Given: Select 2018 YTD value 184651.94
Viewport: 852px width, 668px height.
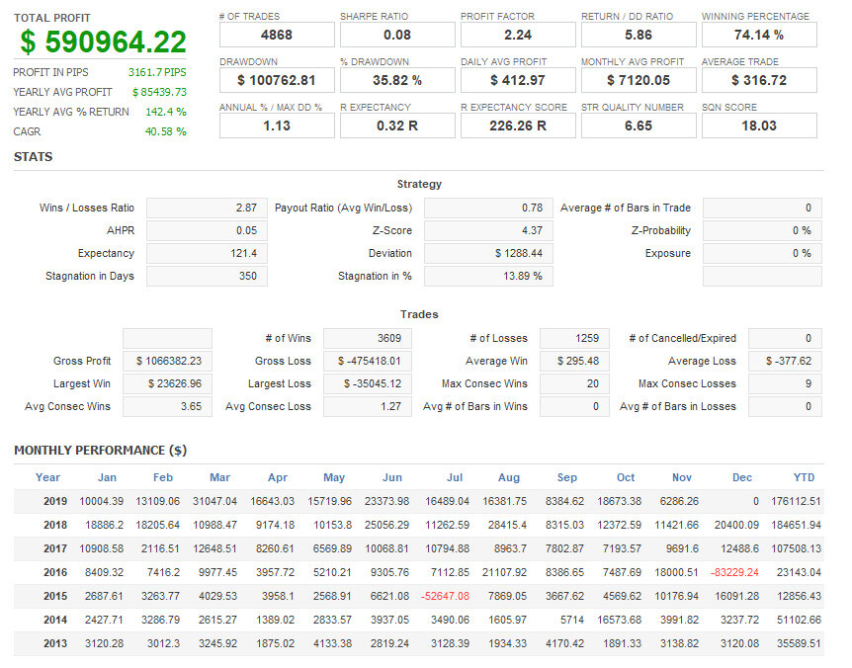Looking at the screenshot, I should (x=796, y=525).
